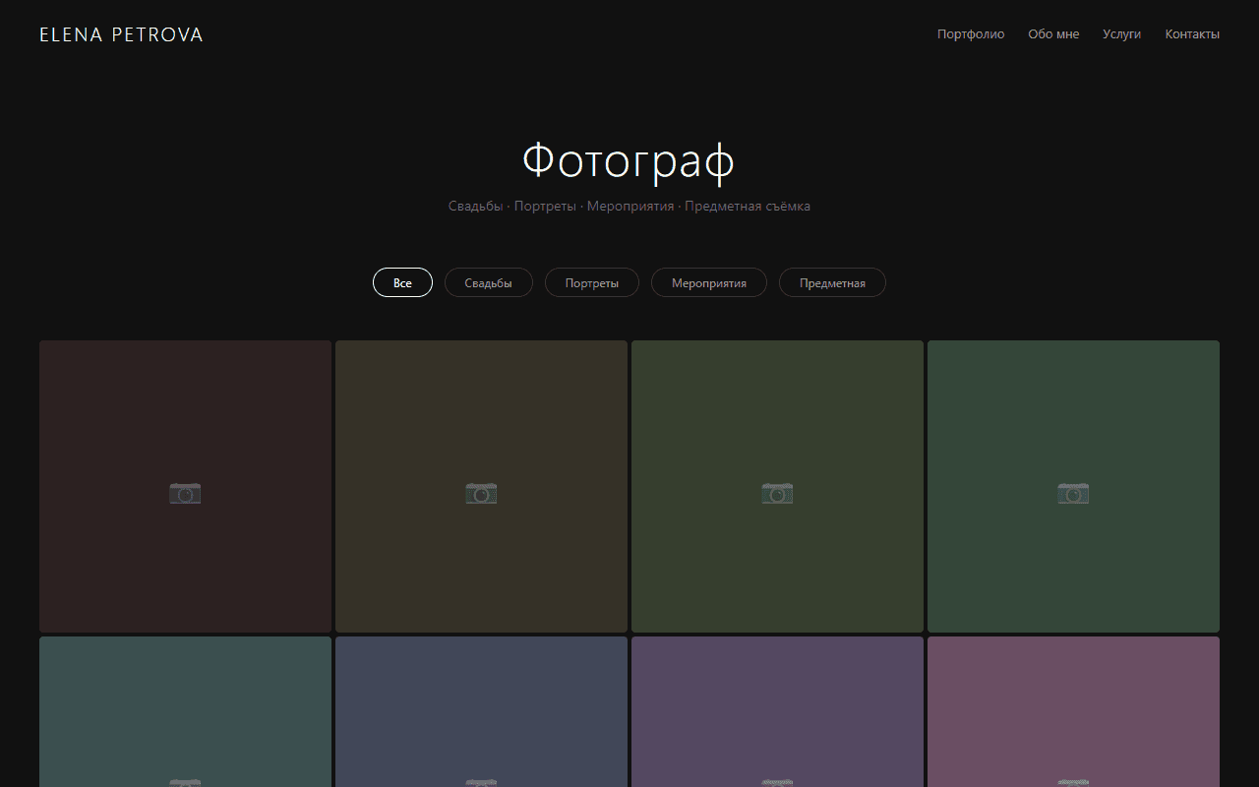Choose the Мероприятия filter pill
Screen dimensions: 1259x787
click(x=709, y=282)
